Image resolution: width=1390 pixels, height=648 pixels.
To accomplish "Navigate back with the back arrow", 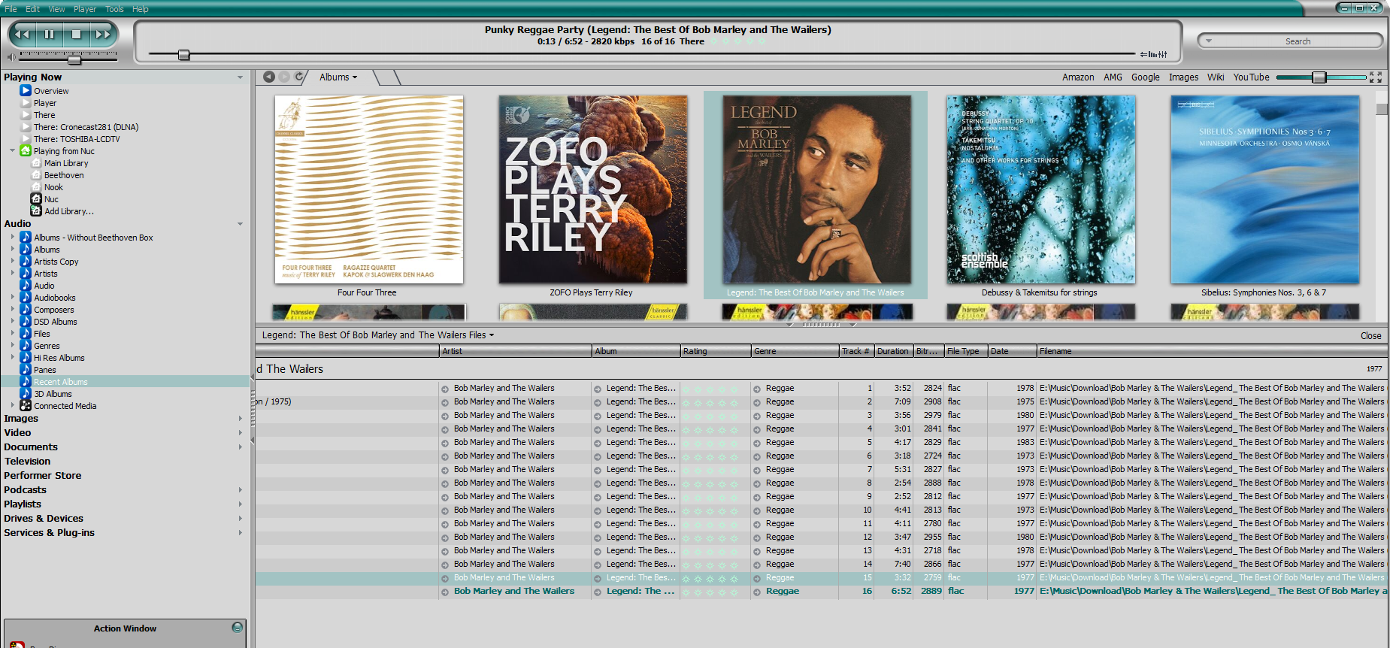I will [269, 77].
